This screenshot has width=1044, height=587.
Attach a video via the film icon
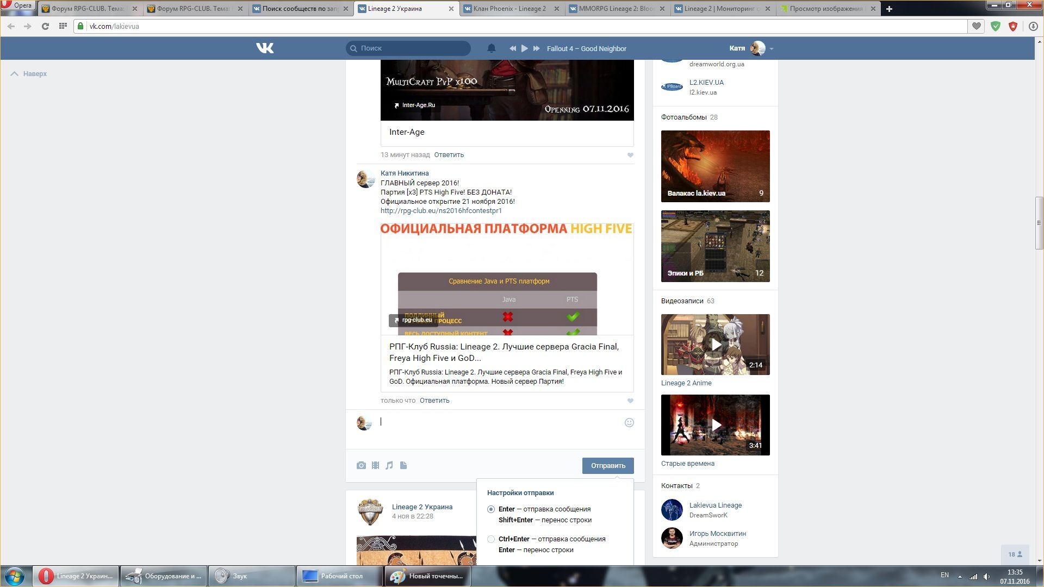coord(375,465)
